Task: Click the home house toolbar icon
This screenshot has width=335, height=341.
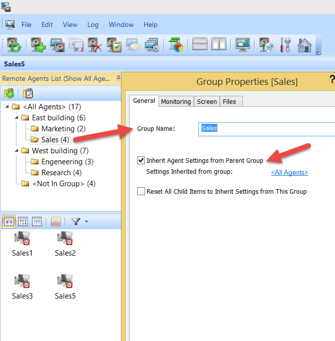Action: pos(305,45)
